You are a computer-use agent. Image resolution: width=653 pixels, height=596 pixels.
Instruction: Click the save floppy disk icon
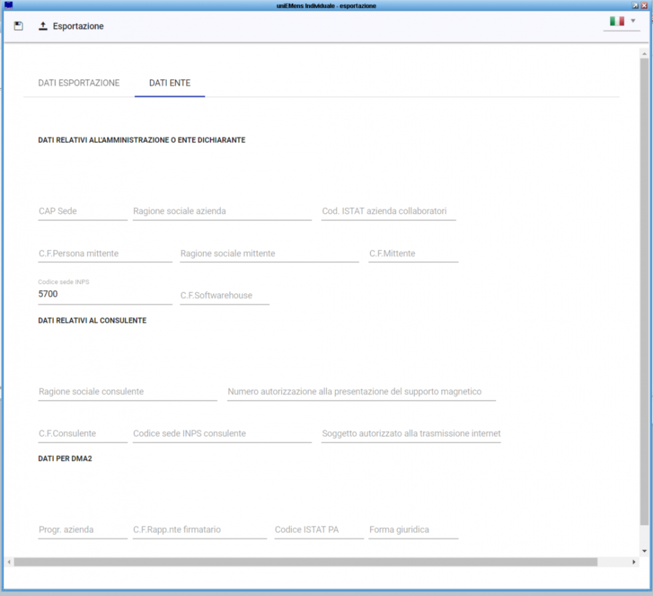[x=19, y=26]
